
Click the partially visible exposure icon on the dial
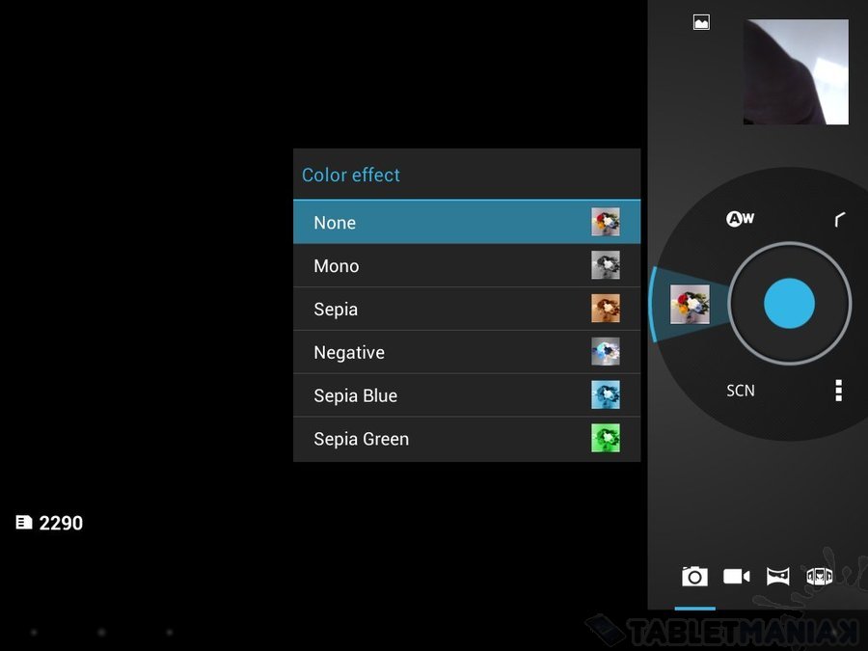point(840,219)
